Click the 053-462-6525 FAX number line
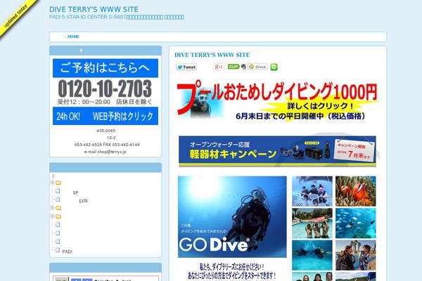Viewport: 422px width, 281px height. click(x=107, y=145)
